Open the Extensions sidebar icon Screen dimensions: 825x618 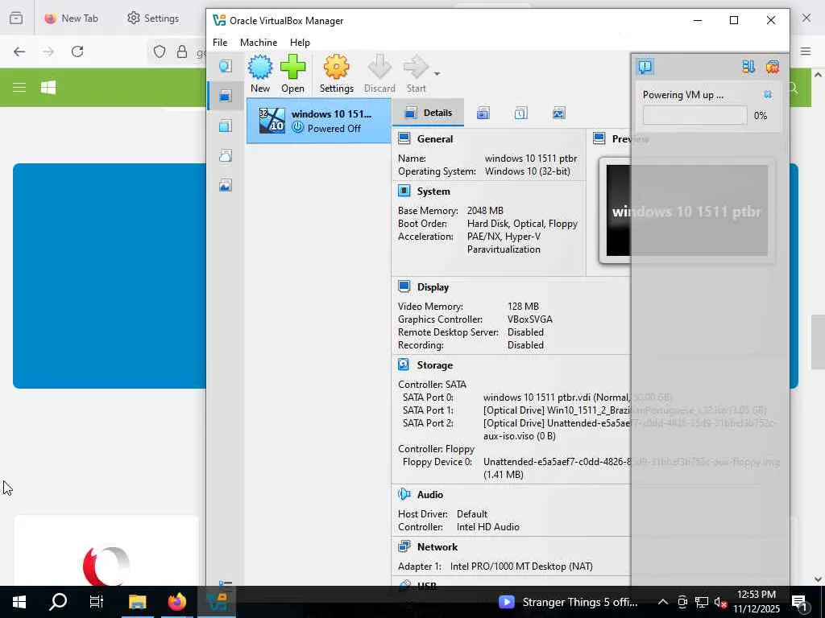pos(226,126)
